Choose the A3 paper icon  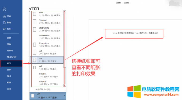35,52
